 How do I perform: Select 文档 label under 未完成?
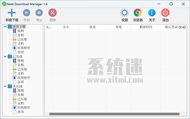(21, 103)
